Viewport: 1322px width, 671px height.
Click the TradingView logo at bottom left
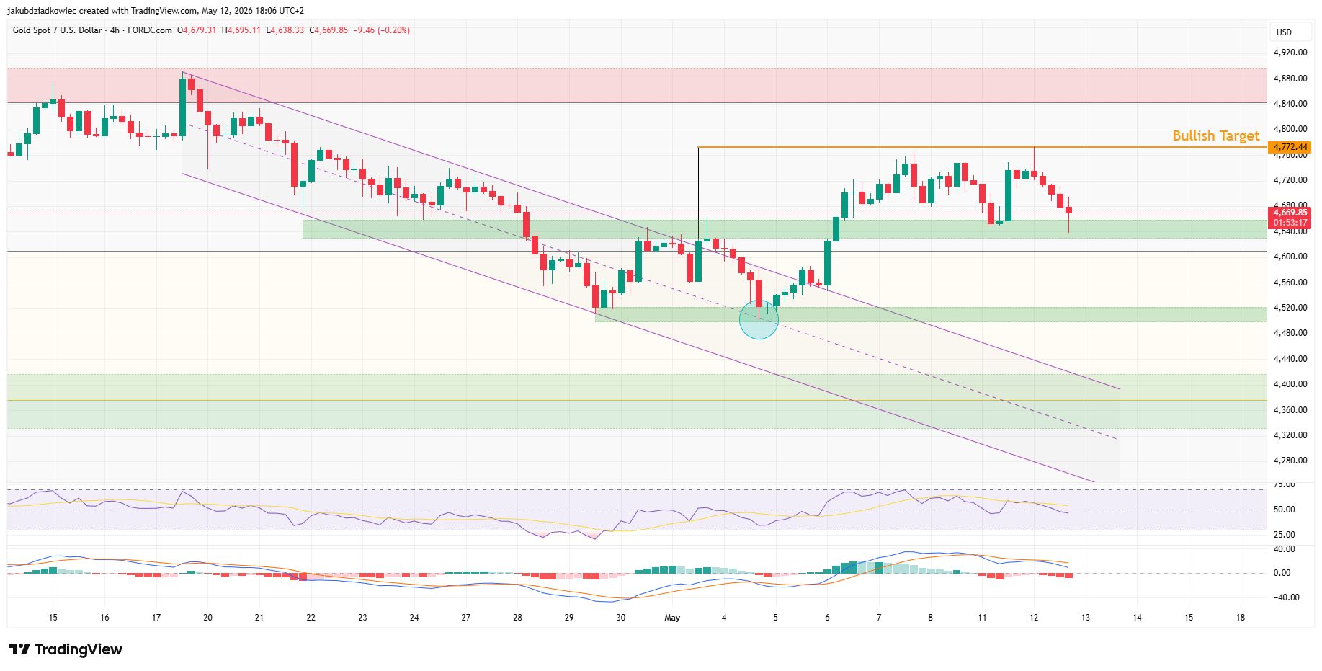(x=66, y=649)
